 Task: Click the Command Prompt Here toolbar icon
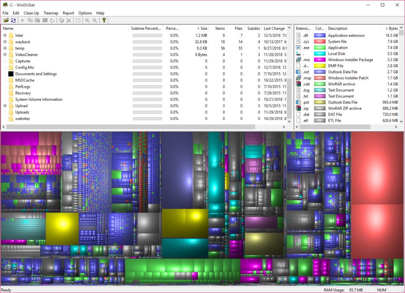[x=45, y=20]
